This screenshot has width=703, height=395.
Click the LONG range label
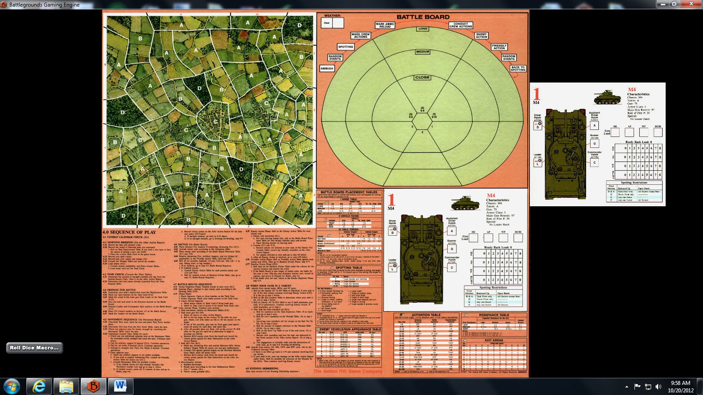[x=423, y=29]
